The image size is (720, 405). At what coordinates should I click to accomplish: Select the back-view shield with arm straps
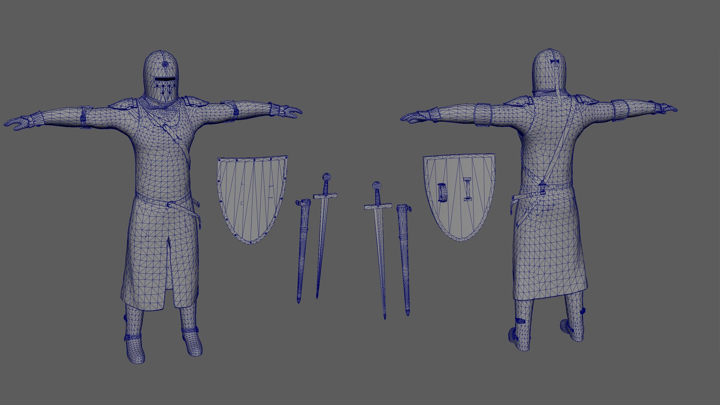459,197
